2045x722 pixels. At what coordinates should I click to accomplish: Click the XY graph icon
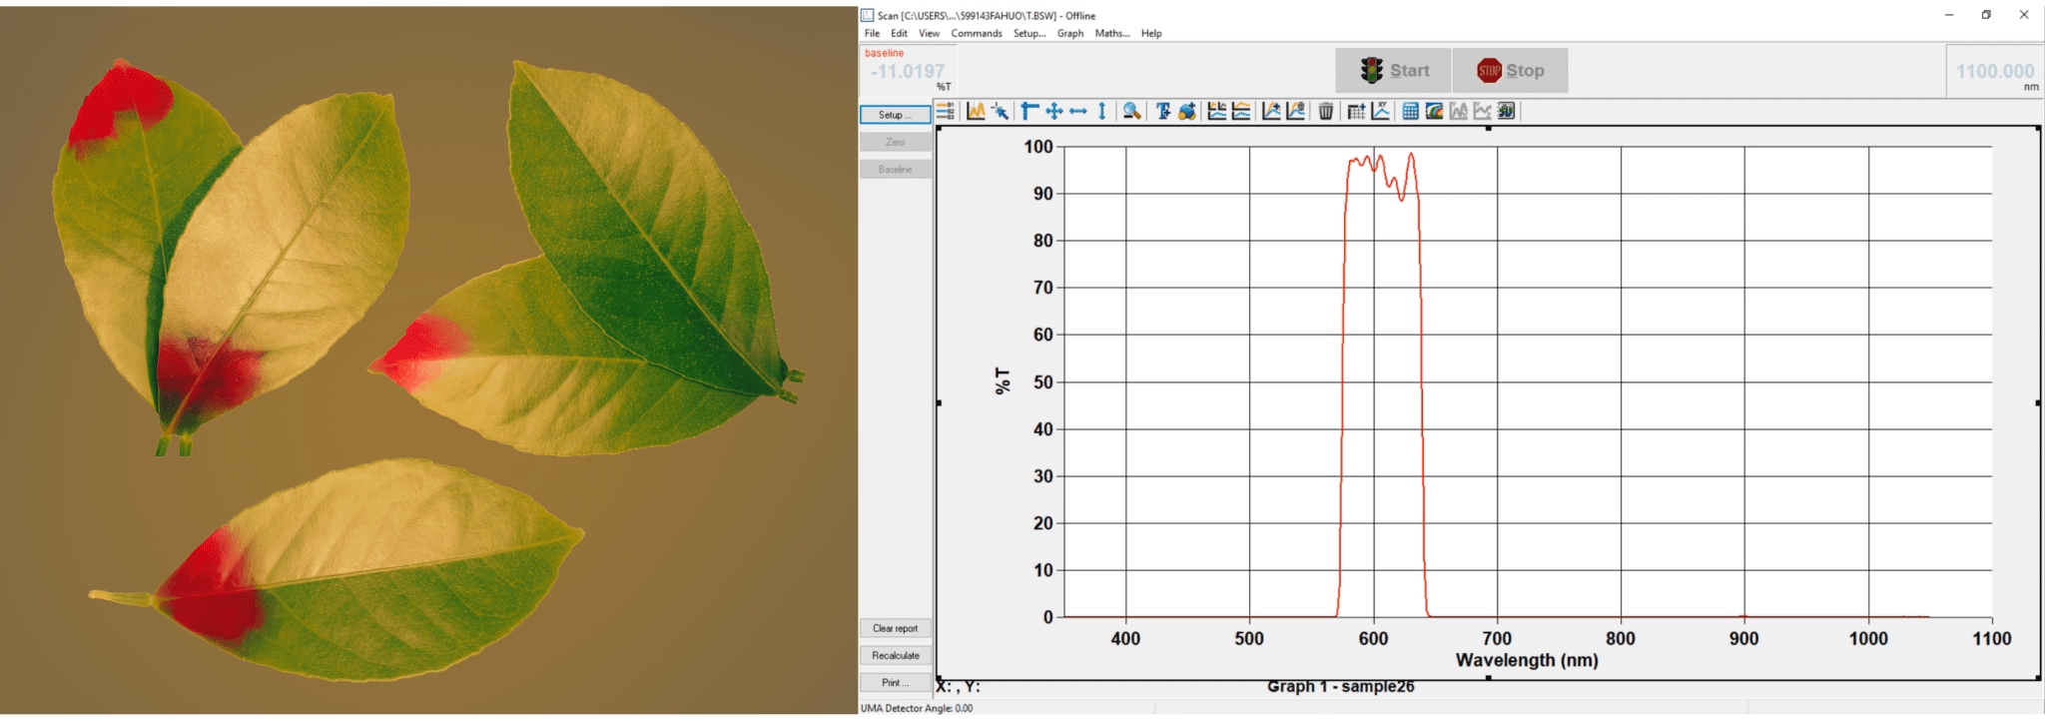click(1381, 112)
